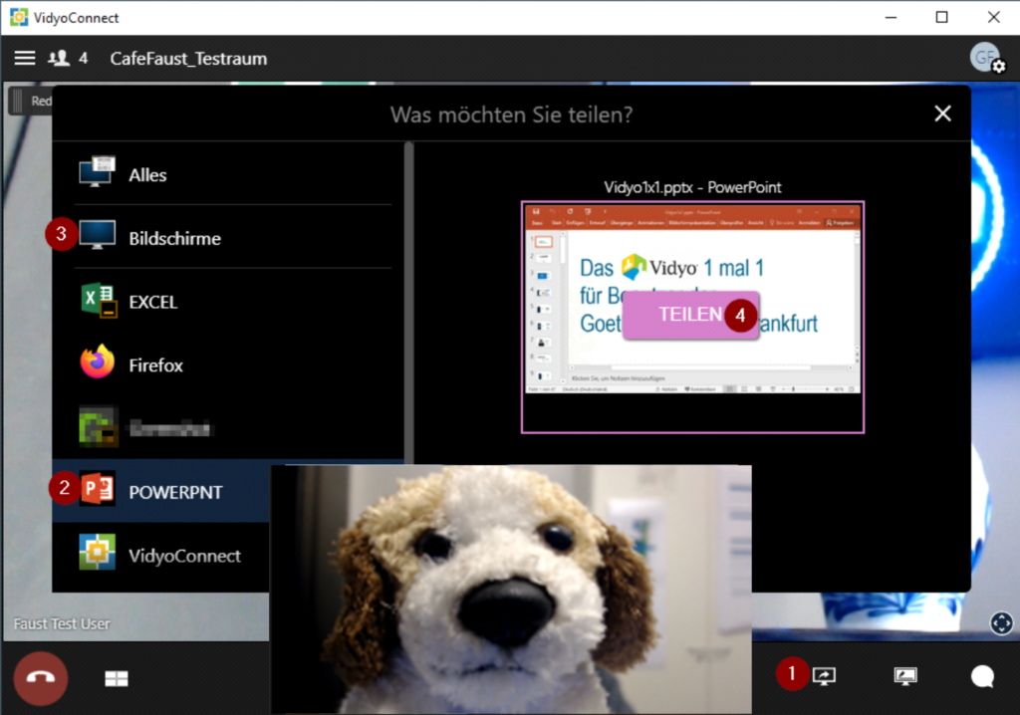The width and height of the screenshot is (1020, 715).
Task: Close the share dialog
Action: (x=942, y=114)
